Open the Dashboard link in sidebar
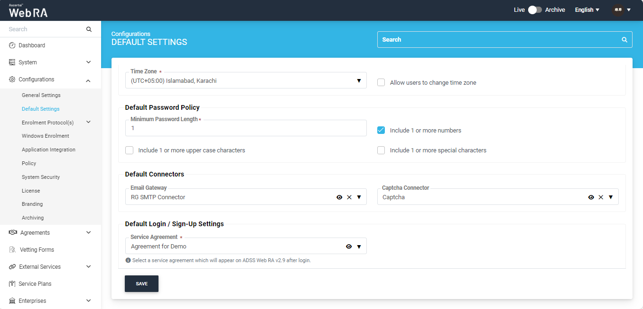643x309 pixels. click(32, 45)
